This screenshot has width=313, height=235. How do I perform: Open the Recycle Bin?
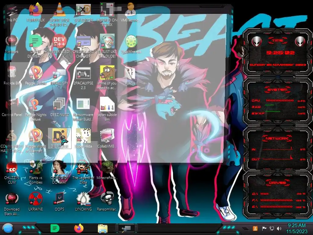[12, 76]
